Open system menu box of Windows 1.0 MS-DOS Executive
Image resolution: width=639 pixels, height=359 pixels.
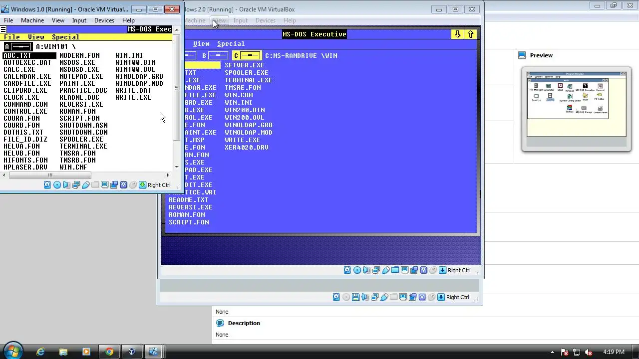click(3, 29)
